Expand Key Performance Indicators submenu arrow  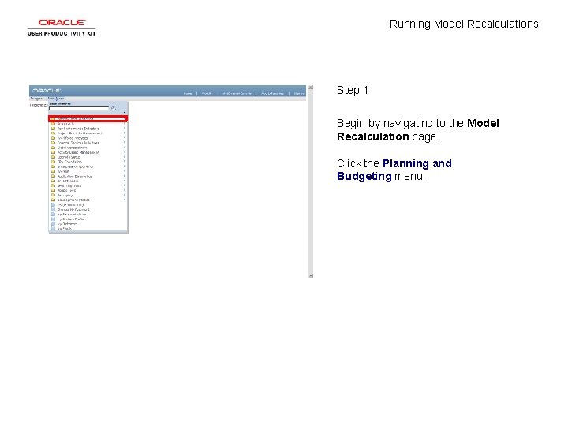pos(125,129)
